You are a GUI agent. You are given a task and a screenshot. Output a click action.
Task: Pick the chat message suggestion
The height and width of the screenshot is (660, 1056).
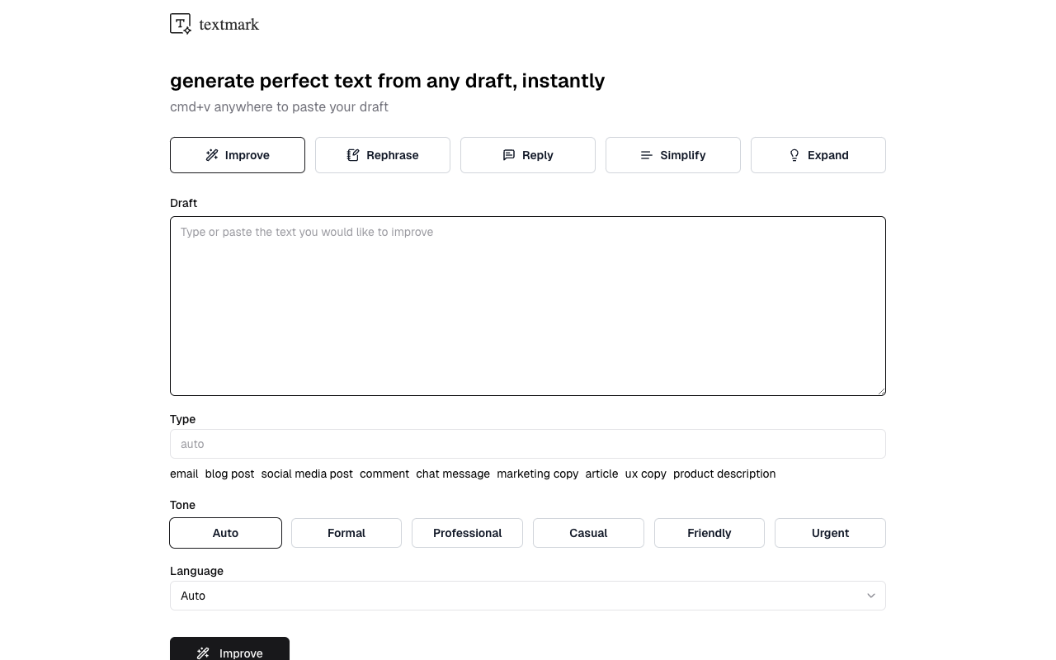click(x=453, y=474)
